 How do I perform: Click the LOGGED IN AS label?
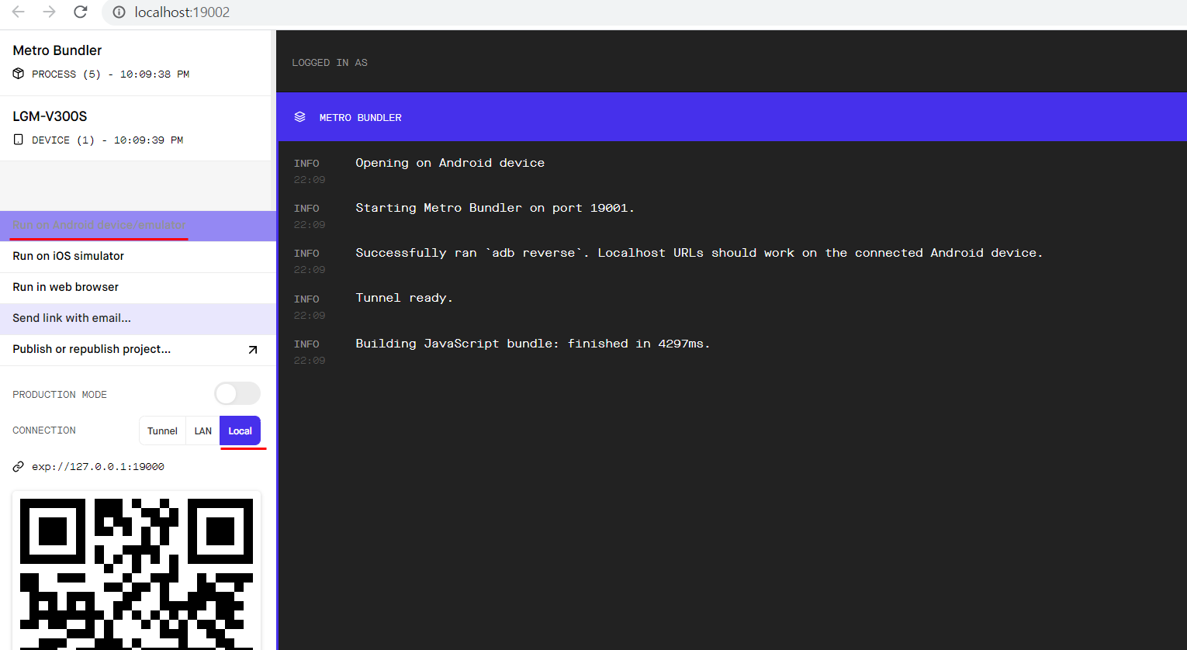point(330,63)
